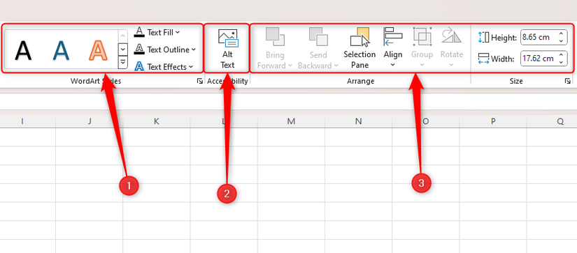Open the Send Backward dropdown arrow
Image resolution: width=577 pixels, height=253 pixels.
point(336,66)
